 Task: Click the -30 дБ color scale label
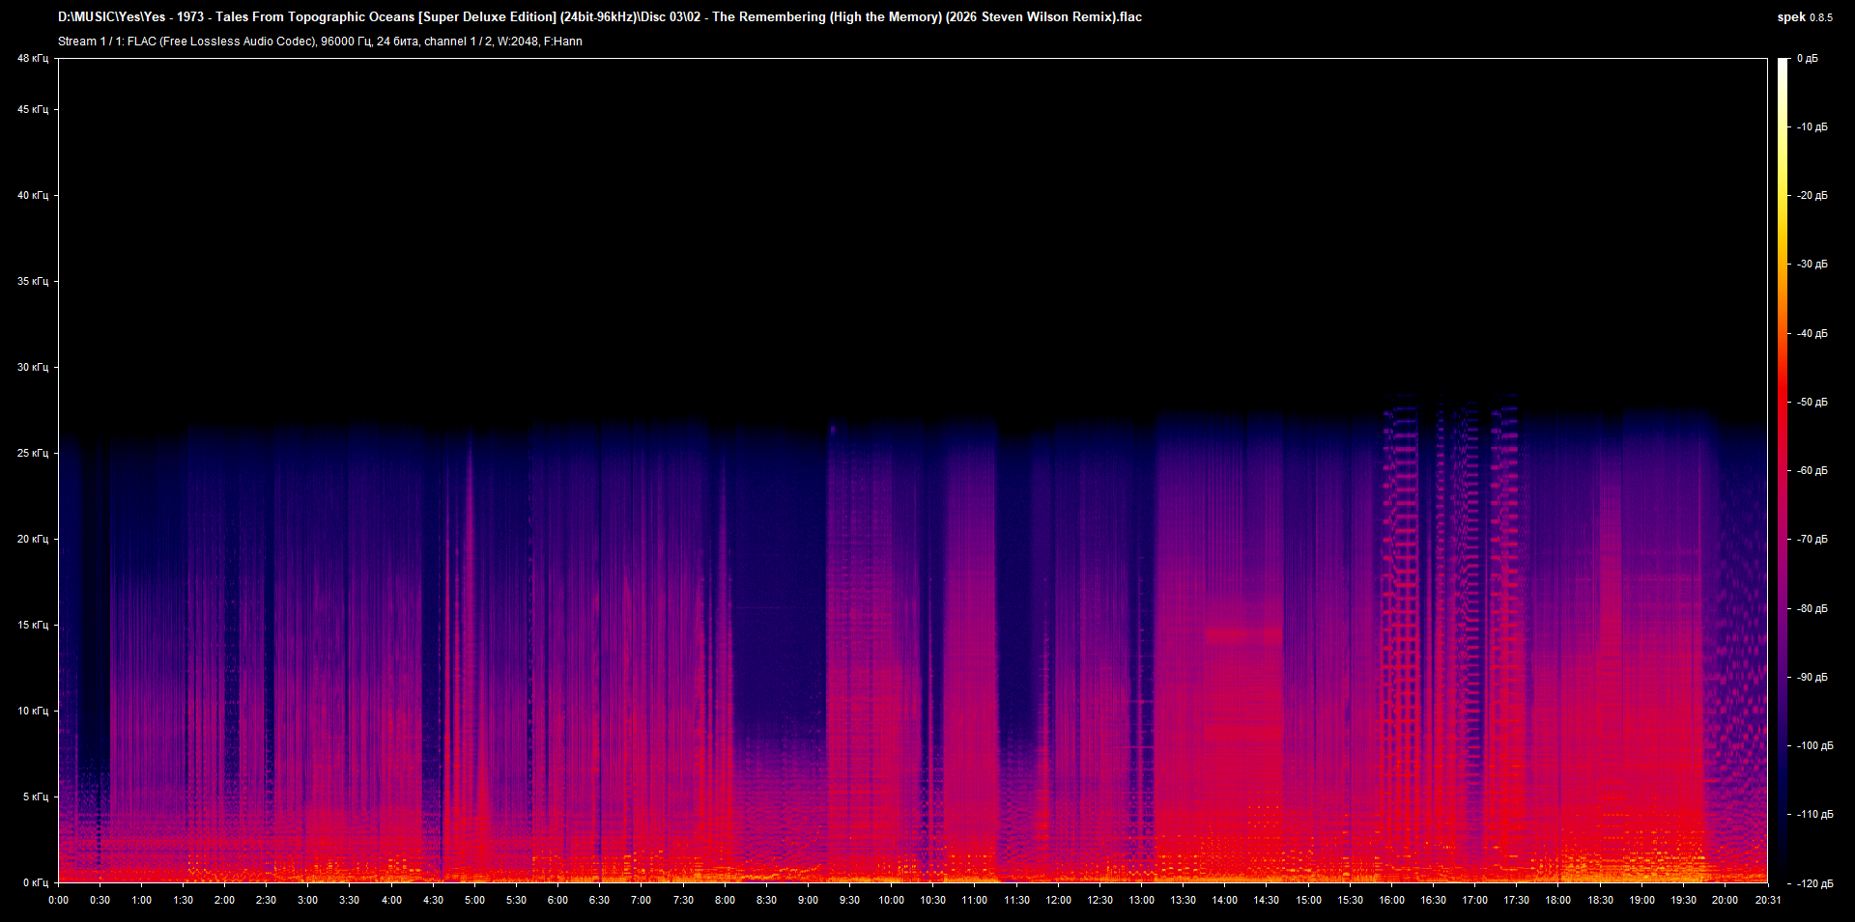(x=1812, y=265)
